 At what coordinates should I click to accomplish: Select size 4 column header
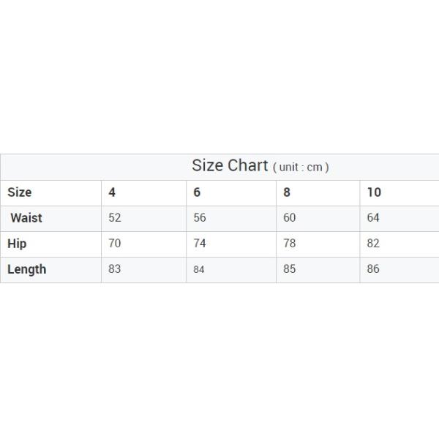112,192
